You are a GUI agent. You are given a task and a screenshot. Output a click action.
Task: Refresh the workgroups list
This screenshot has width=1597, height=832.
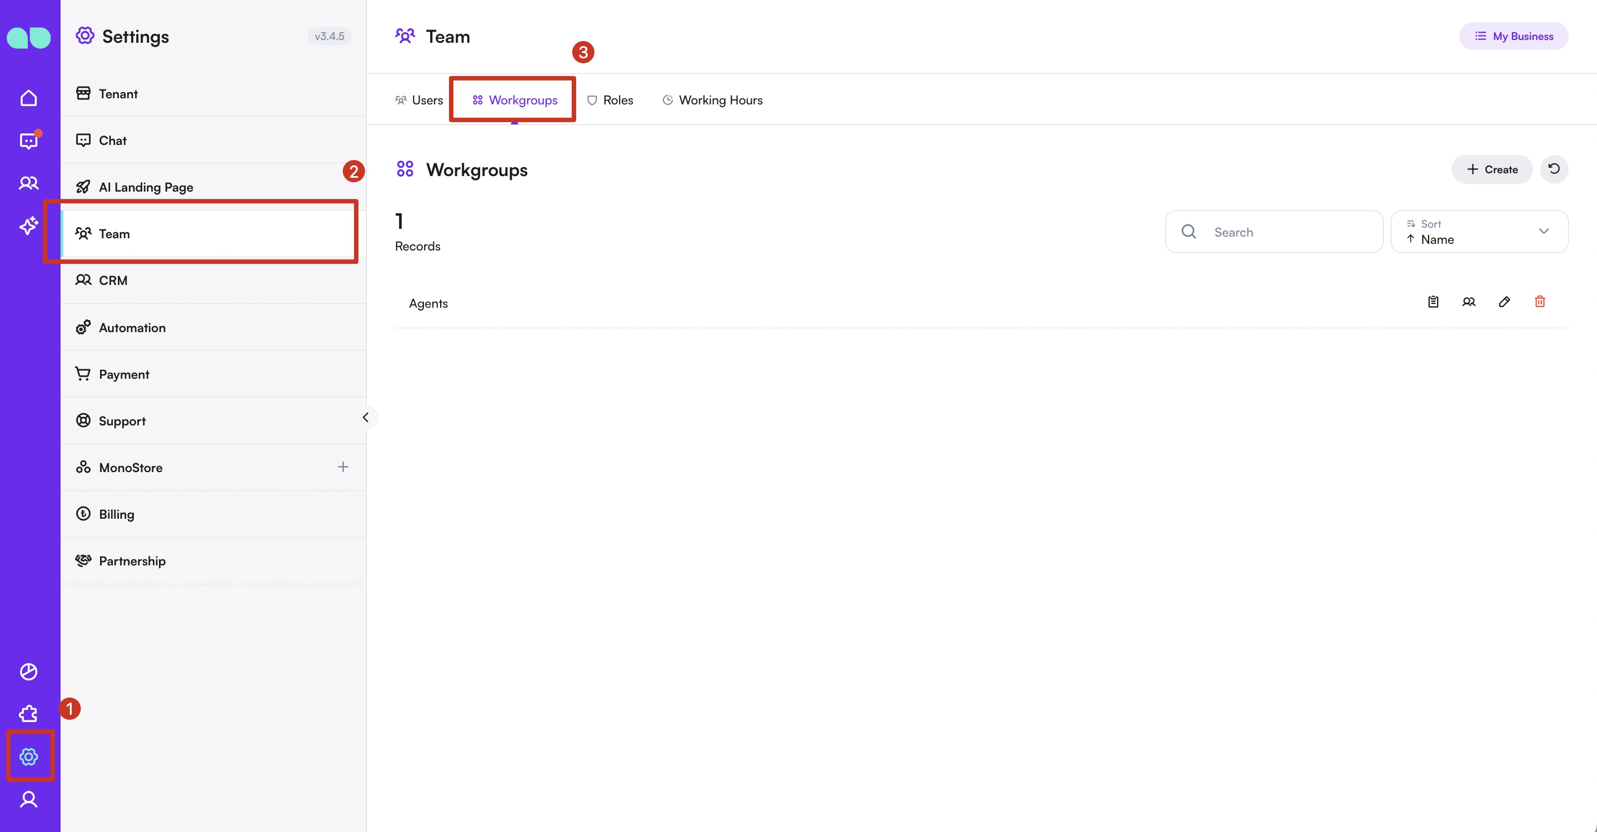[x=1554, y=169]
